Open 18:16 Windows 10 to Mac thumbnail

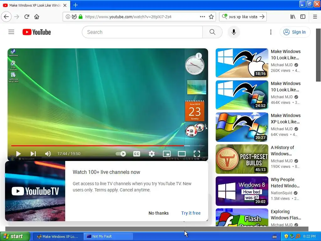(242, 63)
